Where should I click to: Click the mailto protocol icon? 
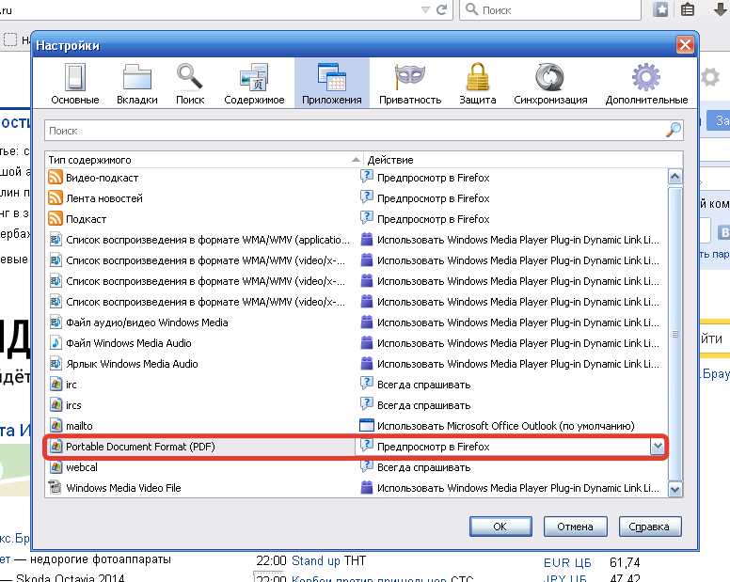56,426
